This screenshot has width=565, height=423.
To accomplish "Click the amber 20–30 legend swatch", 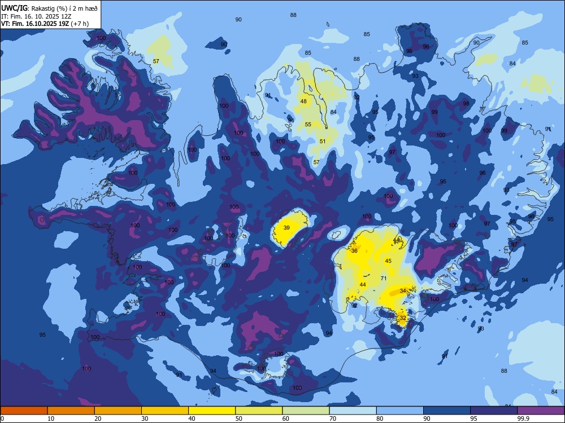I will (118, 411).
